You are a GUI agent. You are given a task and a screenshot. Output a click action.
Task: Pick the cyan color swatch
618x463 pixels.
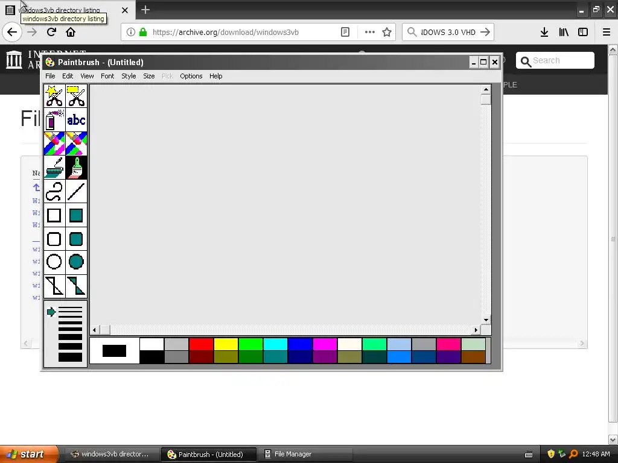pyautogui.click(x=275, y=344)
